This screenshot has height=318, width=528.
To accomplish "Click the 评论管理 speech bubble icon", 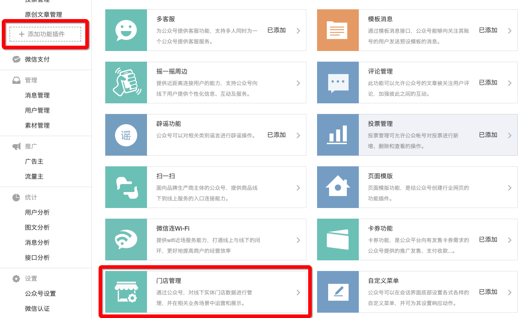I will (x=338, y=82).
